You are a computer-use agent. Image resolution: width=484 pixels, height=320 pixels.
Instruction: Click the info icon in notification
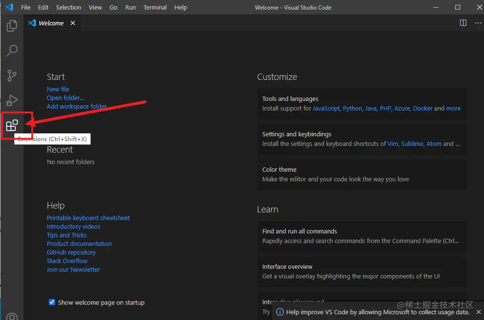[x=280, y=312]
